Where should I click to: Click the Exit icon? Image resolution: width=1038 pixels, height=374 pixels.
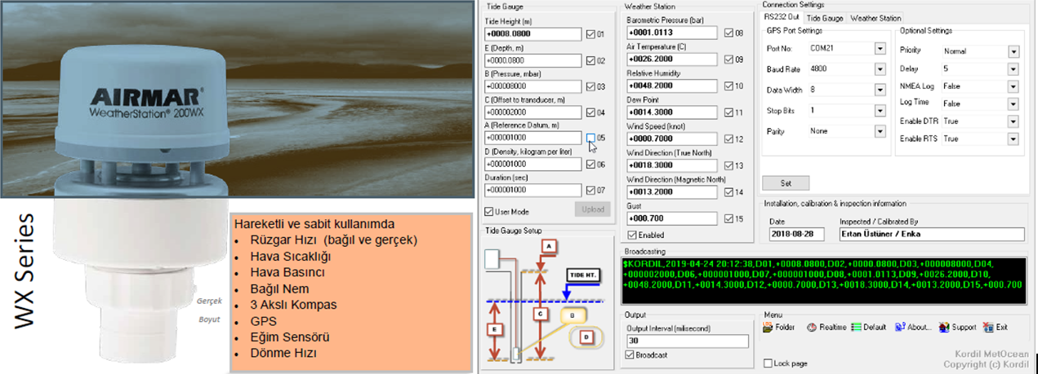[x=989, y=327]
